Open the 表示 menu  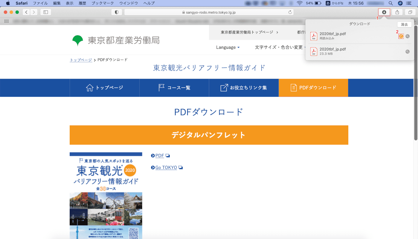pos(70,3)
